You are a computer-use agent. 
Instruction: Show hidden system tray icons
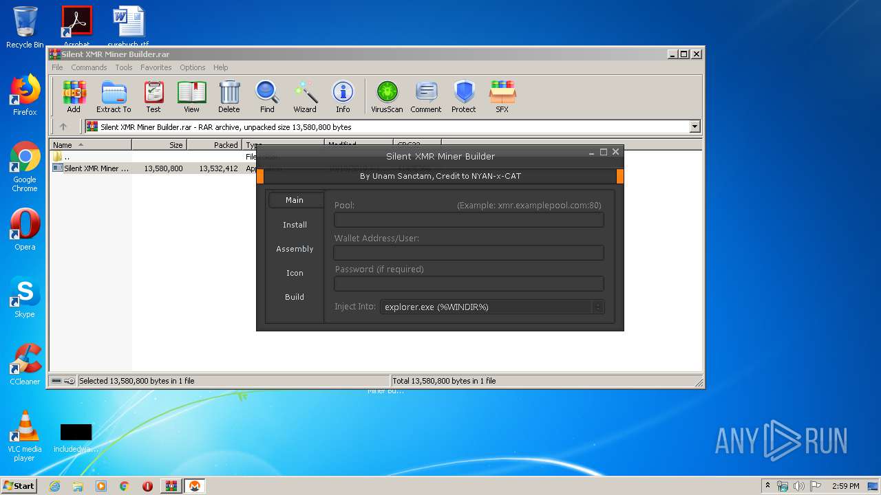[768, 486]
